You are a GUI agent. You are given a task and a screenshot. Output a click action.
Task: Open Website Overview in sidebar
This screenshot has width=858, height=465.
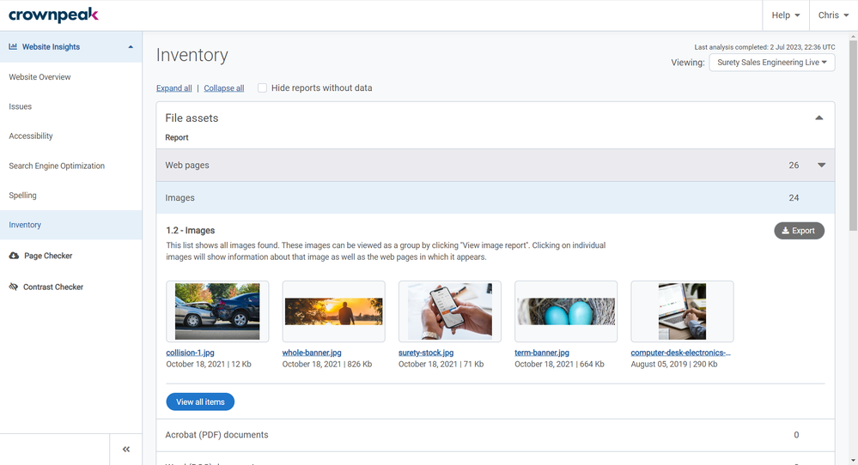(40, 77)
